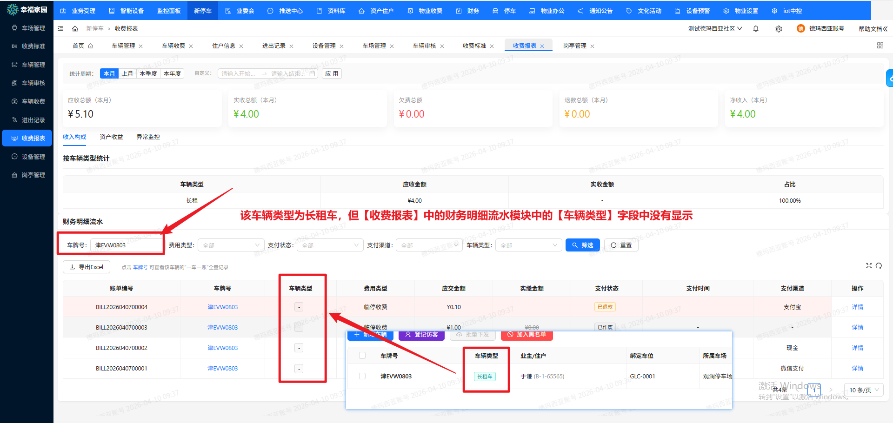Click the 导出Excel button
The width and height of the screenshot is (893, 423).
87,267
